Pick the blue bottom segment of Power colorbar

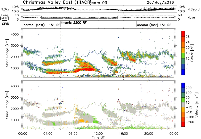183,72
